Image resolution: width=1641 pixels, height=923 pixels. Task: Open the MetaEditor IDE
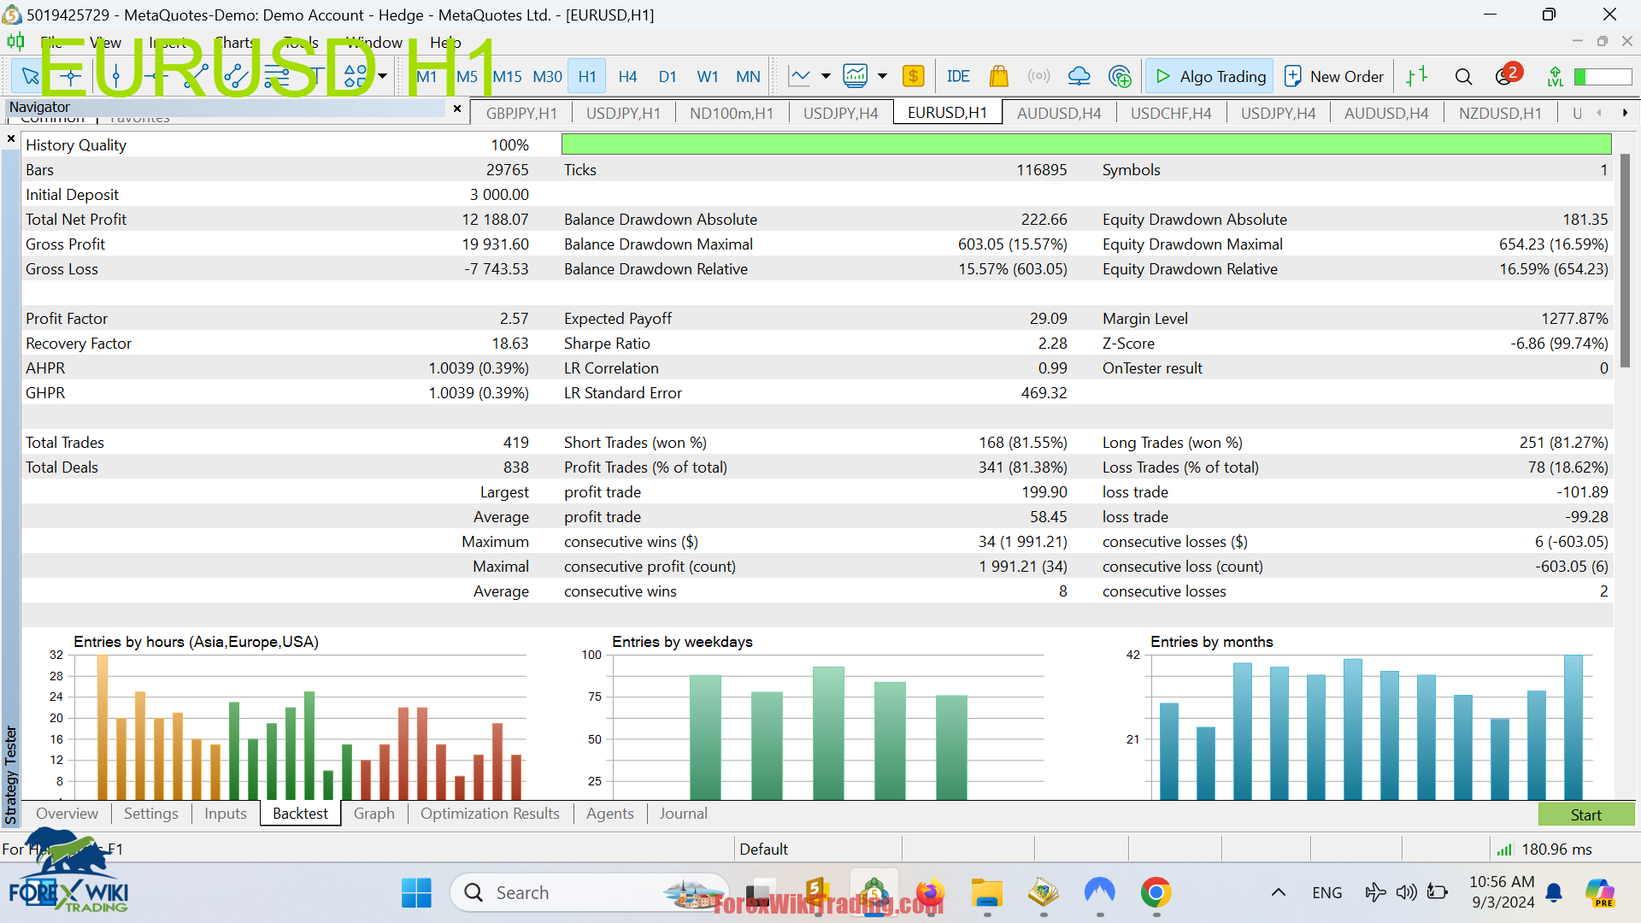[x=958, y=77]
